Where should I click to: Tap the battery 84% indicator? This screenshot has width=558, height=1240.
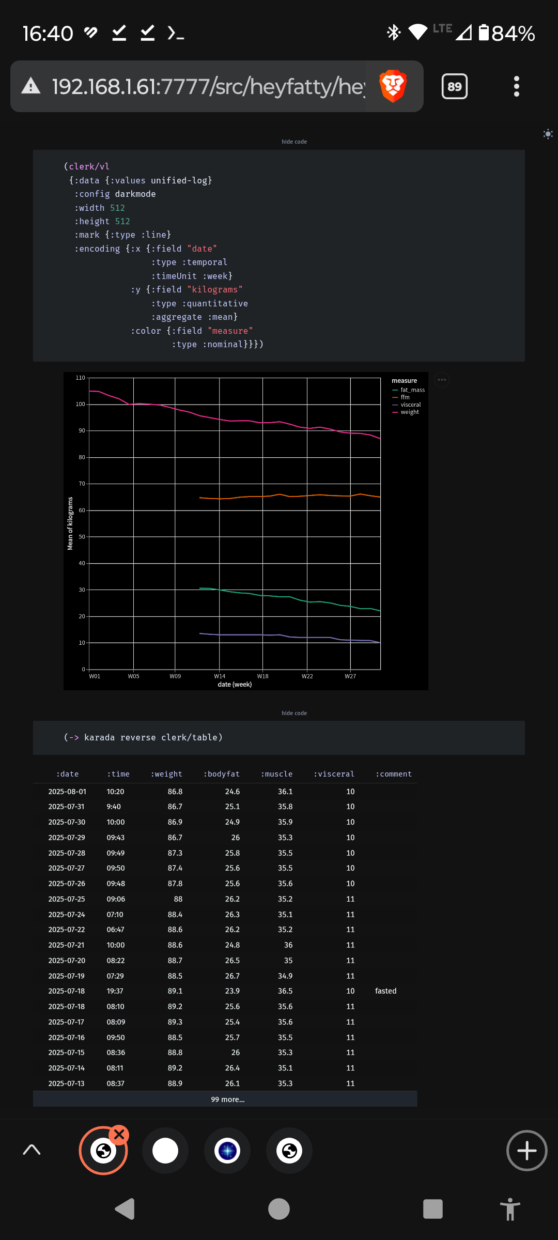click(x=507, y=33)
